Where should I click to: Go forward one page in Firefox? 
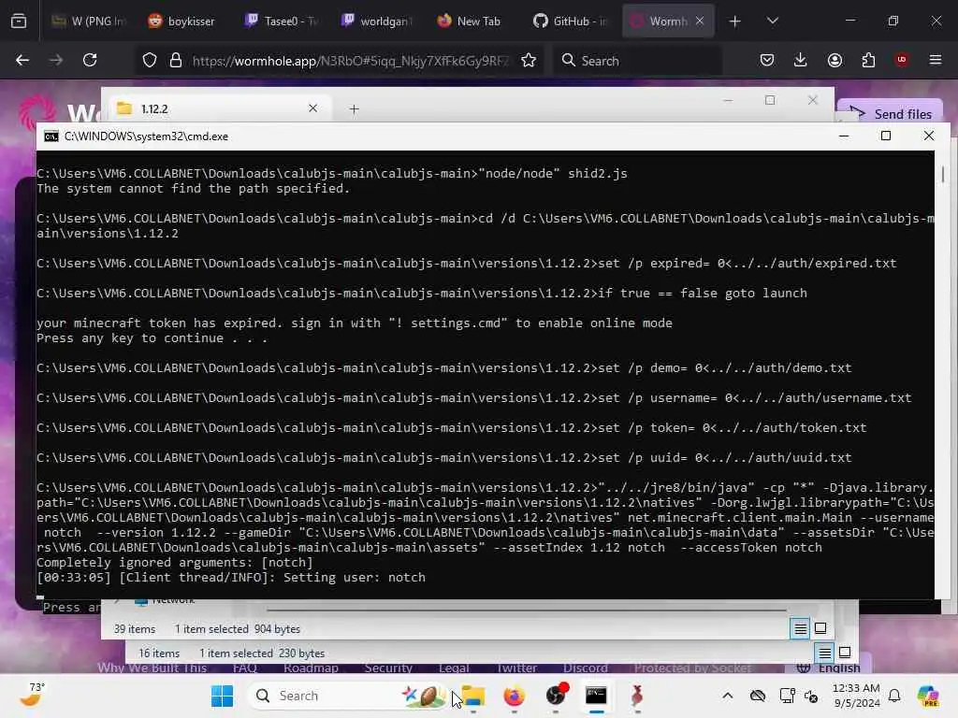coord(56,61)
